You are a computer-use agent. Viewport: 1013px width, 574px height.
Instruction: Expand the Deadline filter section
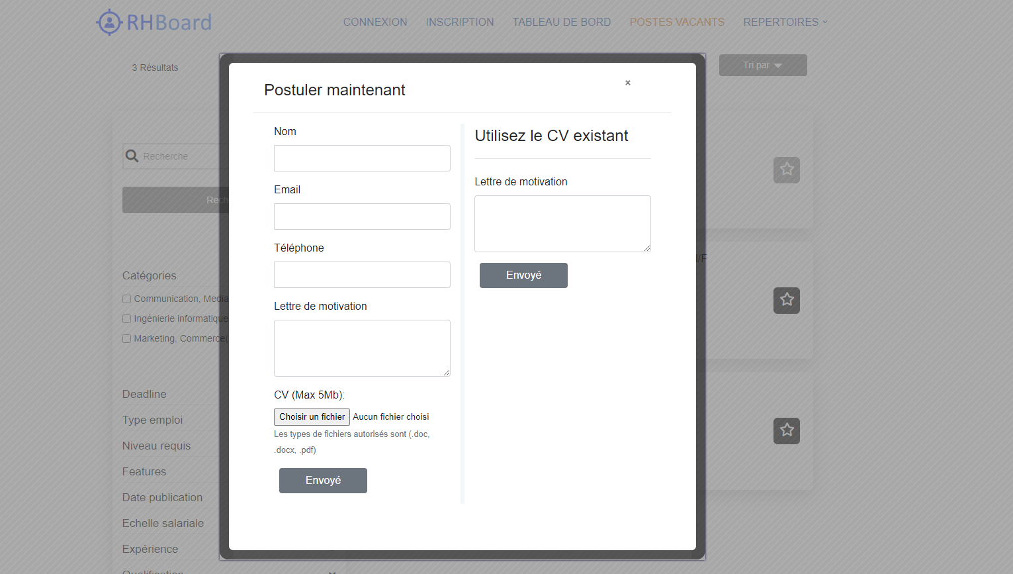click(144, 395)
